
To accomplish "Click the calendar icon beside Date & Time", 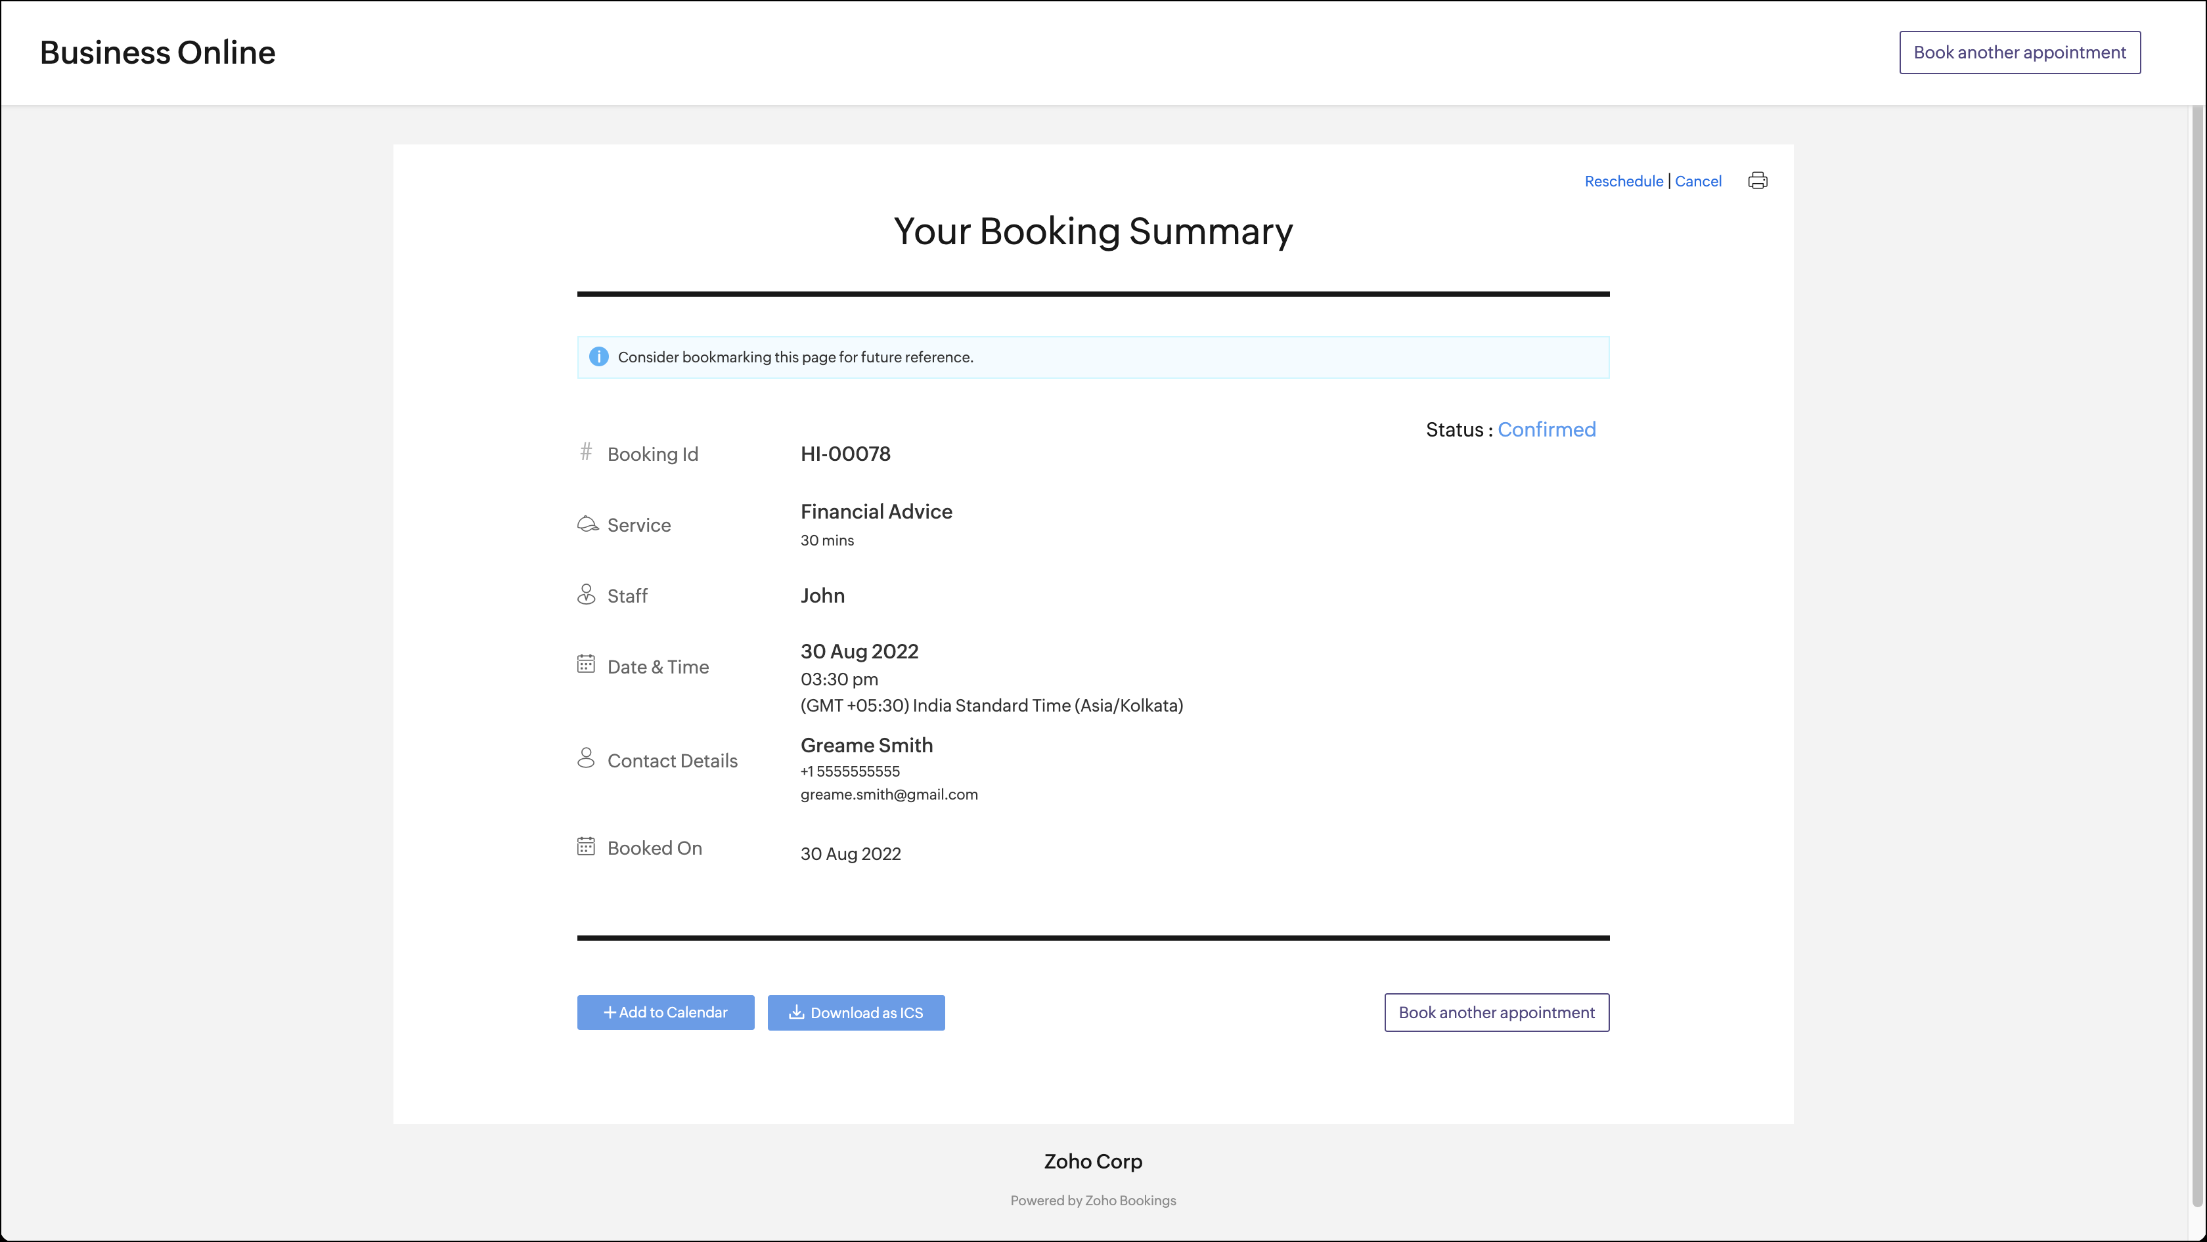I will point(586,664).
